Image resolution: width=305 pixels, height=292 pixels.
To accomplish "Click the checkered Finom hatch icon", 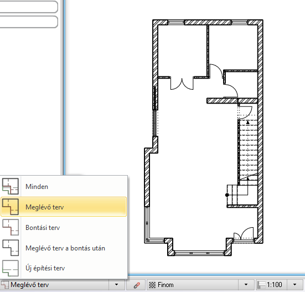I will tap(152, 285).
